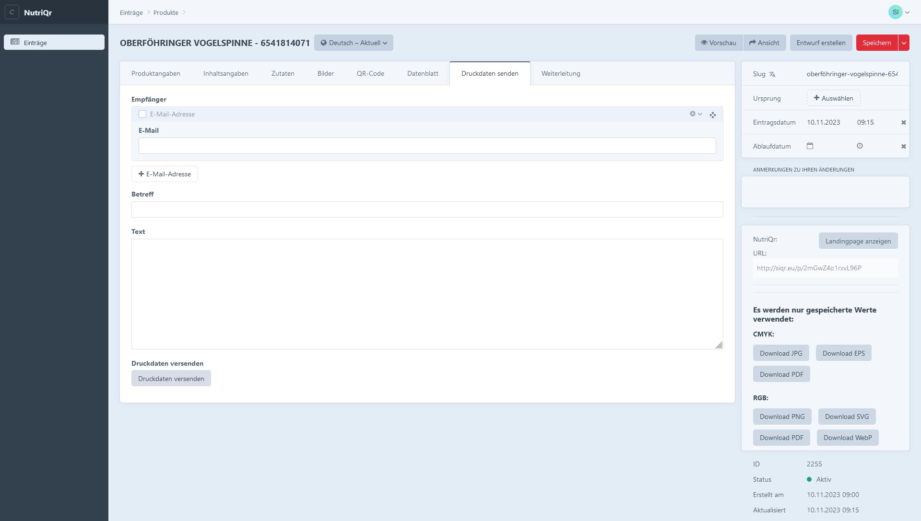921x521 pixels.
Task: Click the slug translate icon
Action: tap(772, 74)
